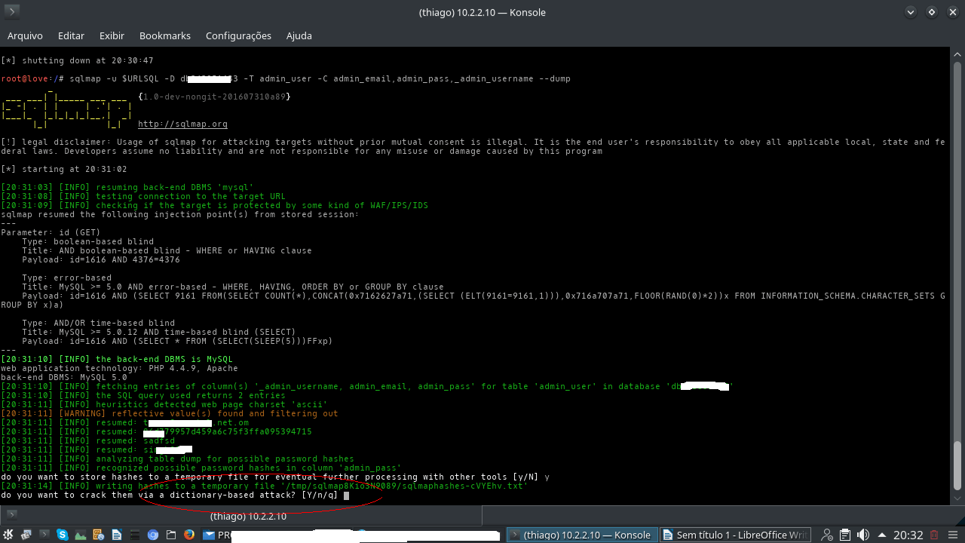
Task: Close the Konsole window
Action: click(x=953, y=11)
